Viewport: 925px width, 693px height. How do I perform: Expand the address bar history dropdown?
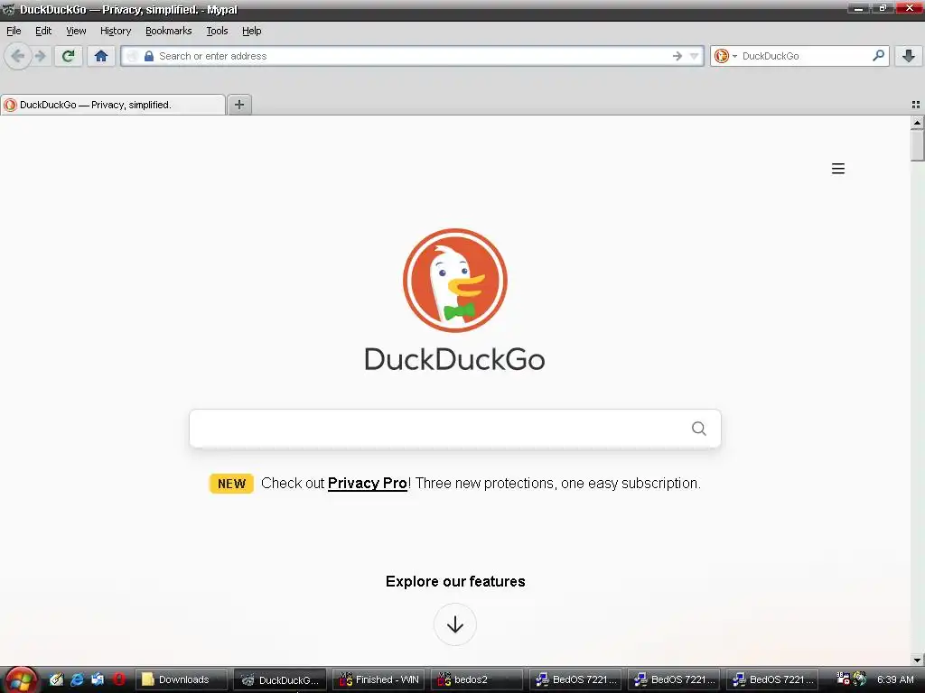(694, 56)
